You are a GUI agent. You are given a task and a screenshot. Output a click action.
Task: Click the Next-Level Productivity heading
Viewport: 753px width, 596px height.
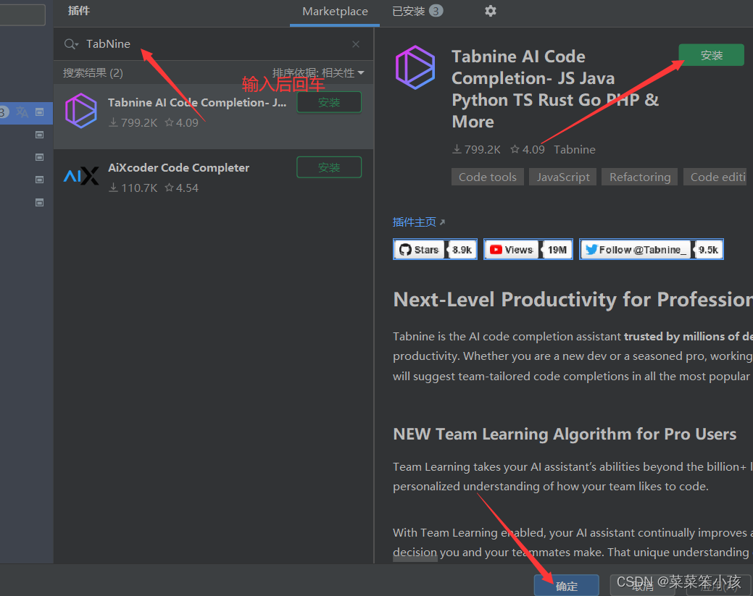(573, 299)
